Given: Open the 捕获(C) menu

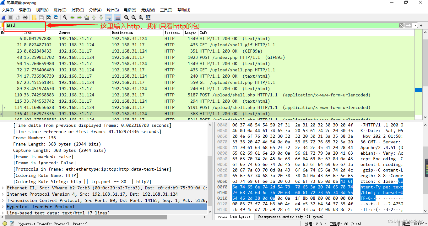Looking at the screenshot, I should click(78, 10).
